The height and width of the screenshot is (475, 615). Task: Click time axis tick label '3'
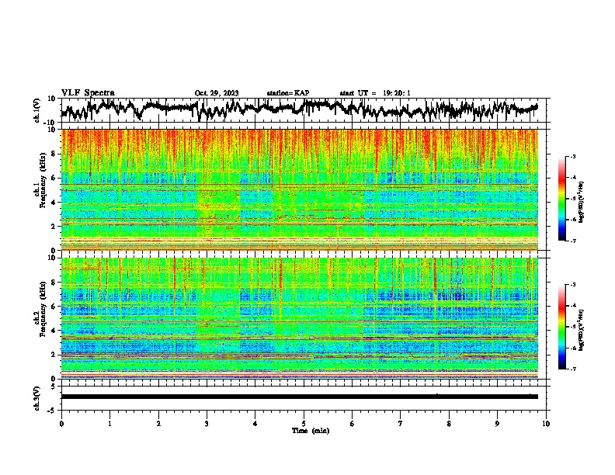point(207,424)
